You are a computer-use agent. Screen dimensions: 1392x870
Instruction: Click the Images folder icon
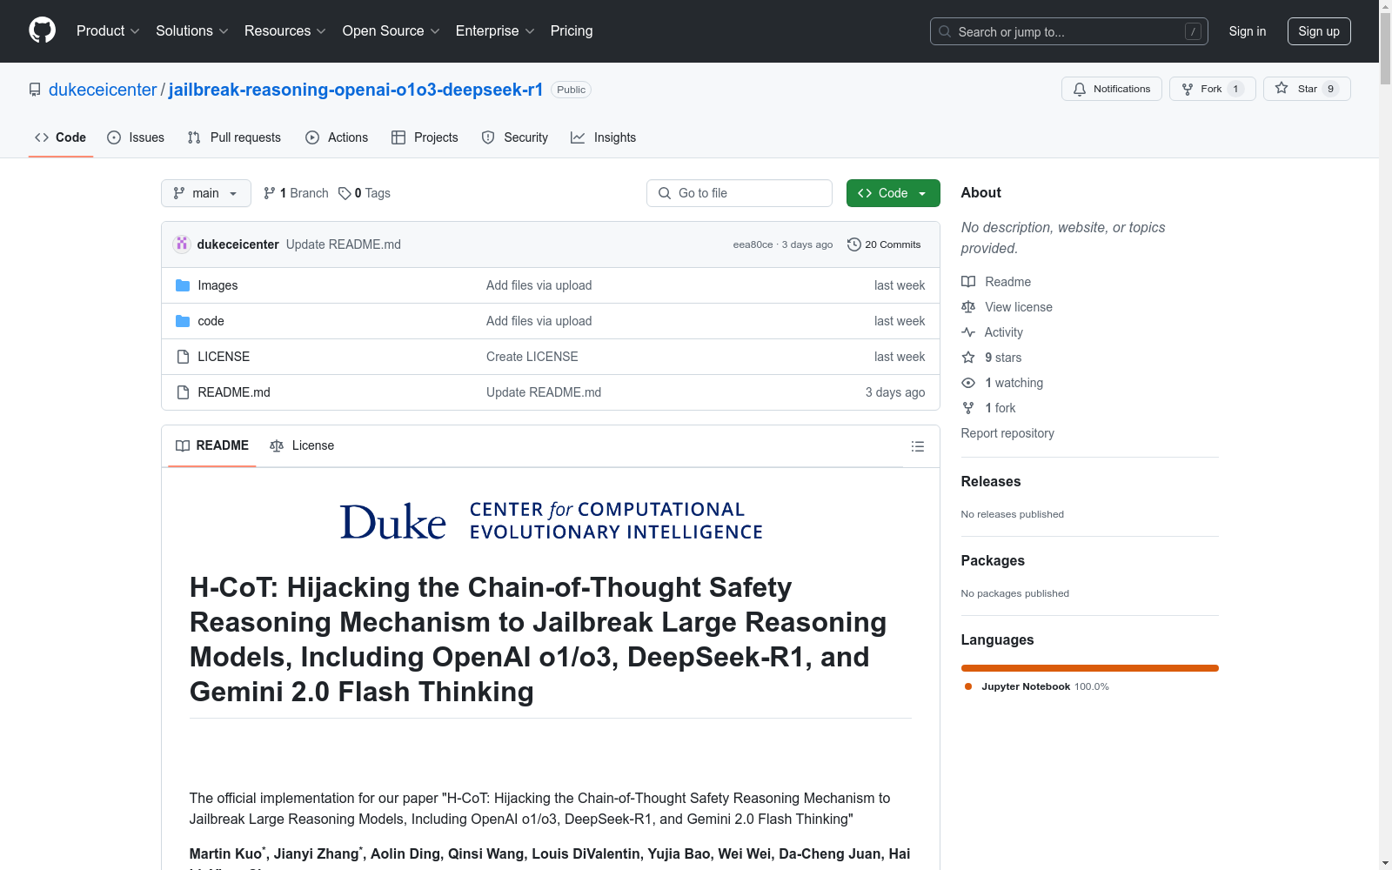[183, 285]
